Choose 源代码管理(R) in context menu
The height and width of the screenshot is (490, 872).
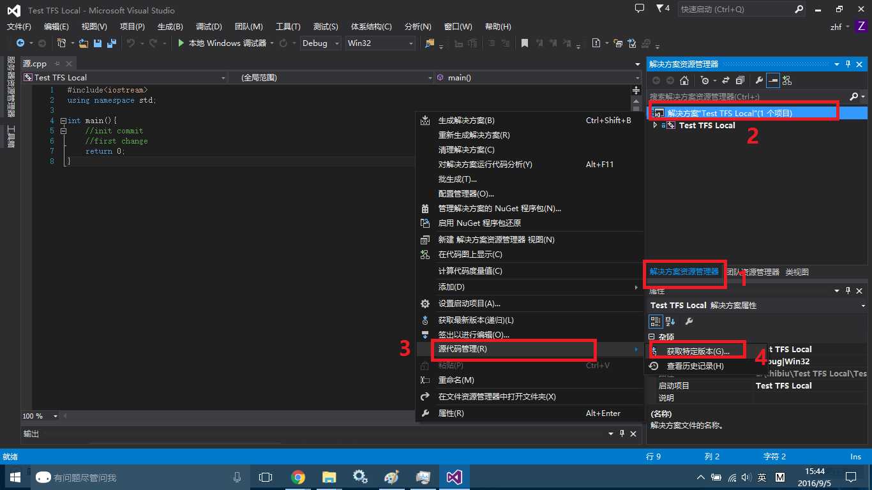[x=529, y=349]
